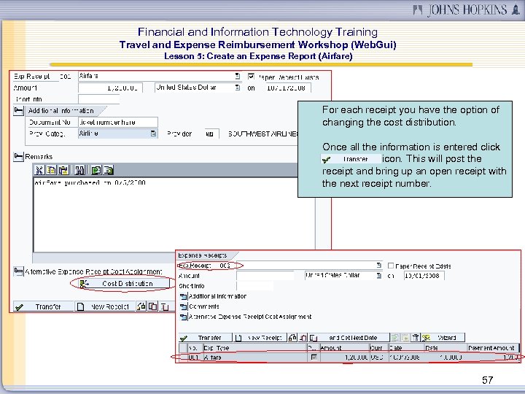Click the overlapping pages copy icon in receipt 001 toolbar
The image size is (525, 394).
coord(153,306)
